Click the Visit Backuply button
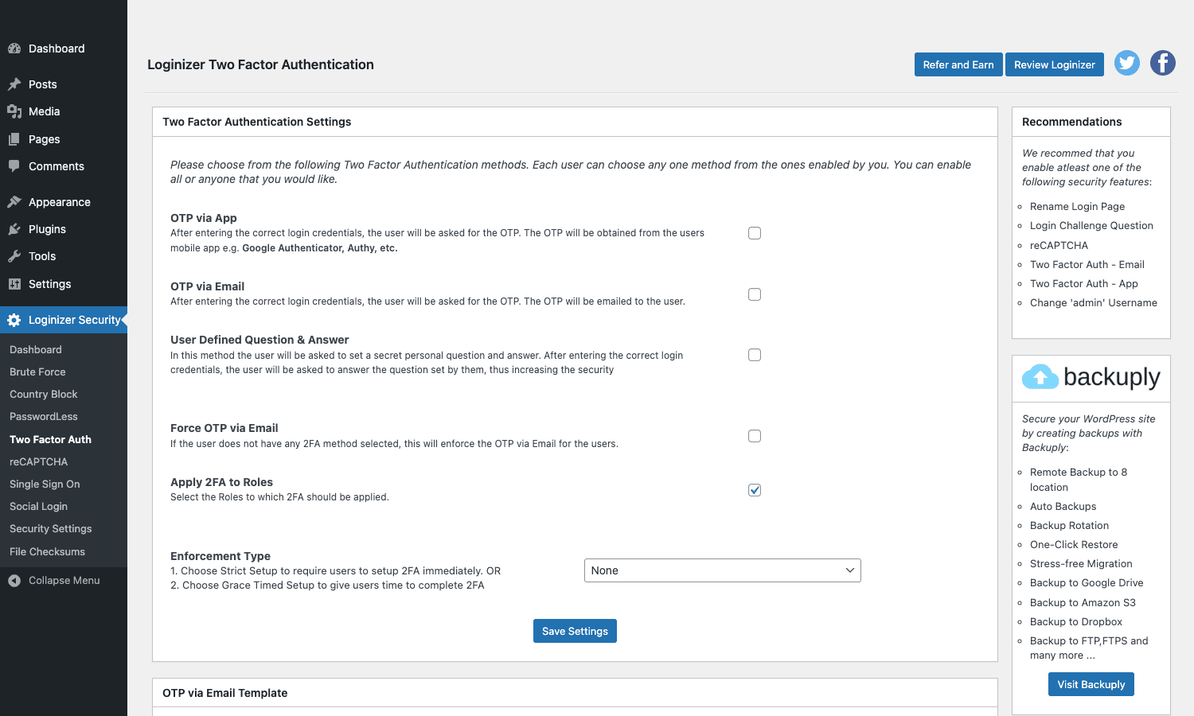This screenshot has height=716, width=1194. 1091,684
